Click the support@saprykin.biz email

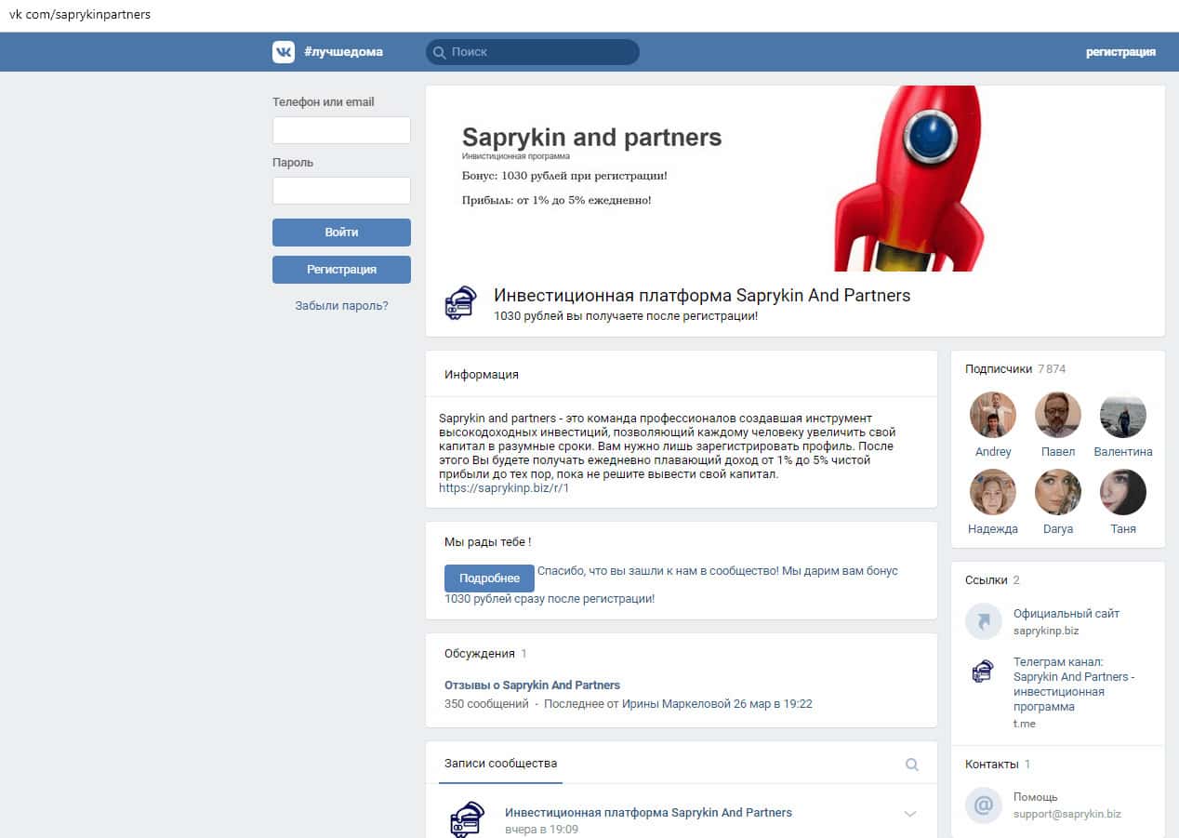point(1067,814)
